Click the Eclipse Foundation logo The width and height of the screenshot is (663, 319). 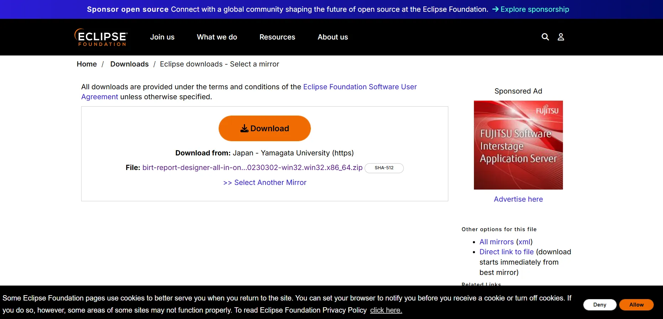click(x=101, y=37)
